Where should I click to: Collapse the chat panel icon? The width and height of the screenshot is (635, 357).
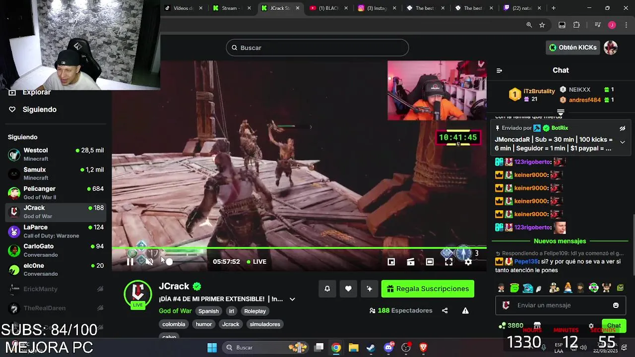coord(499,70)
